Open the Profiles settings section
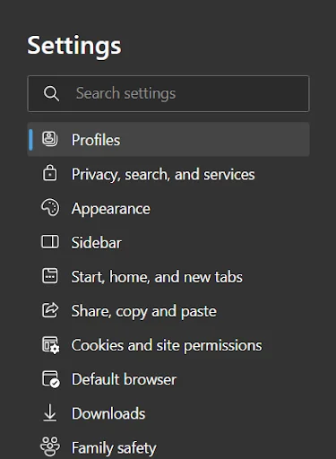Screen dimensions: 336x459 [x=168, y=139]
